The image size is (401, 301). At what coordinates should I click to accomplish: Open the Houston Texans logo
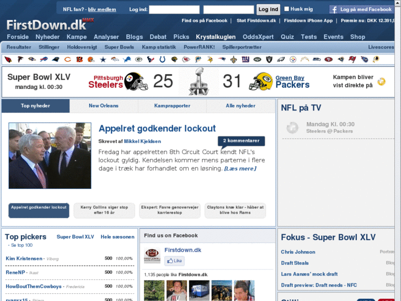click(151, 60)
